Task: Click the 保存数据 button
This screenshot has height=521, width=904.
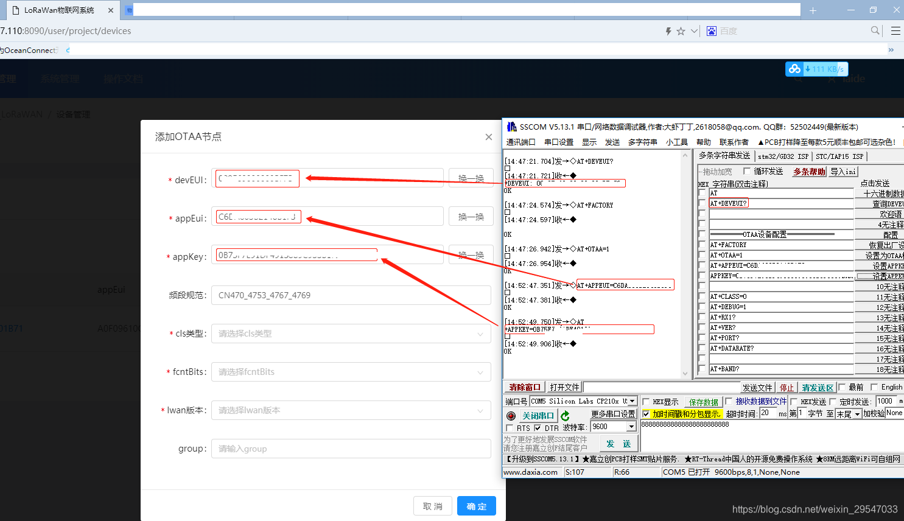Action: coord(704,402)
